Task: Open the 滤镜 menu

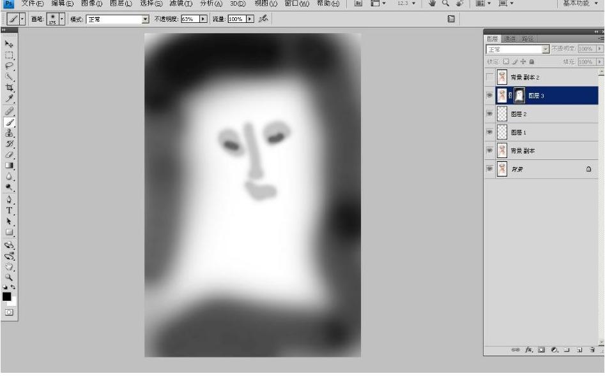Action: (181, 3)
